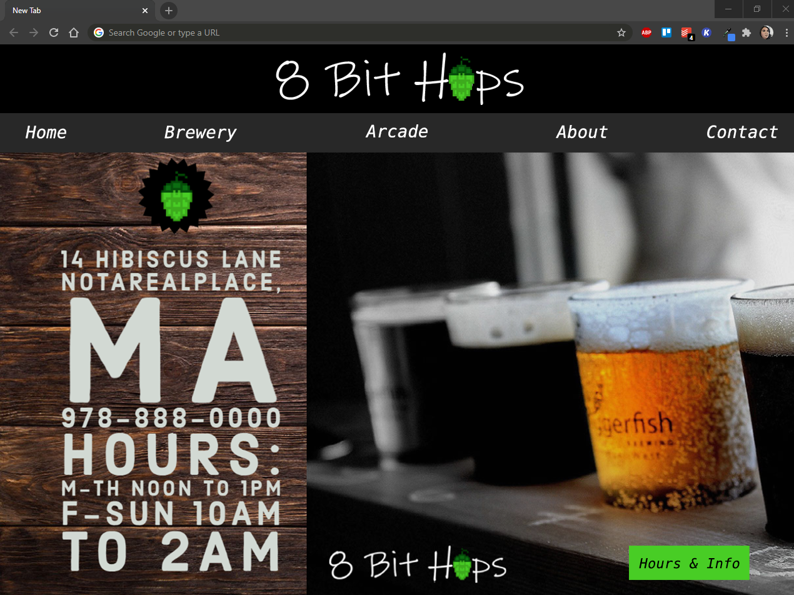The image size is (794, 595).
Task: Open the Chrome three-dot menu
Action: click(786, 32)
